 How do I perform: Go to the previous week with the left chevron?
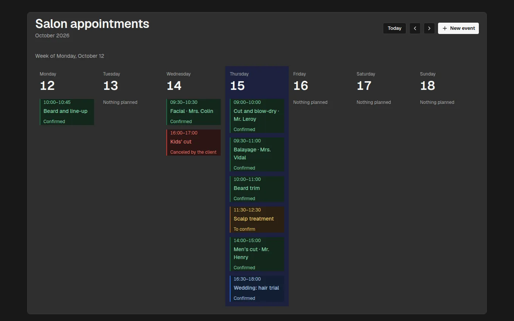415,28
